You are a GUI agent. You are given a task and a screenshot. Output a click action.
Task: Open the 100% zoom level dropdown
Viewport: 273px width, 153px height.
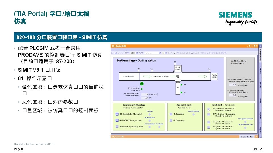(137, 53)
